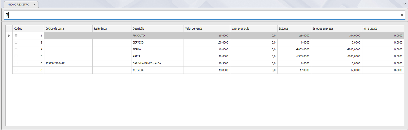408x130 pixels.
Task: Sort by Código de barra column
Action: coord(68,28)
